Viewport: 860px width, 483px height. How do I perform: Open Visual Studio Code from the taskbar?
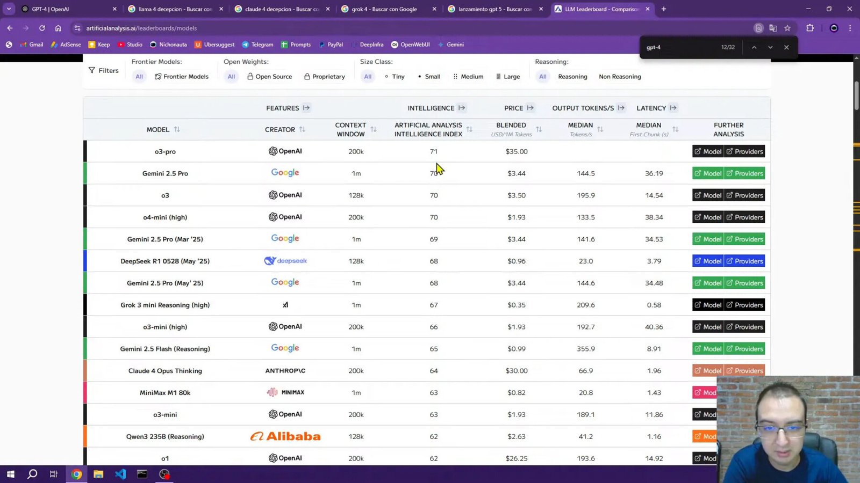pos(120,474)
